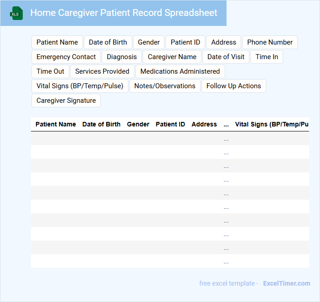This screenshot has height=302, width=320.
Task: Select the Time Out tag
Action: (x=50, y=71)
